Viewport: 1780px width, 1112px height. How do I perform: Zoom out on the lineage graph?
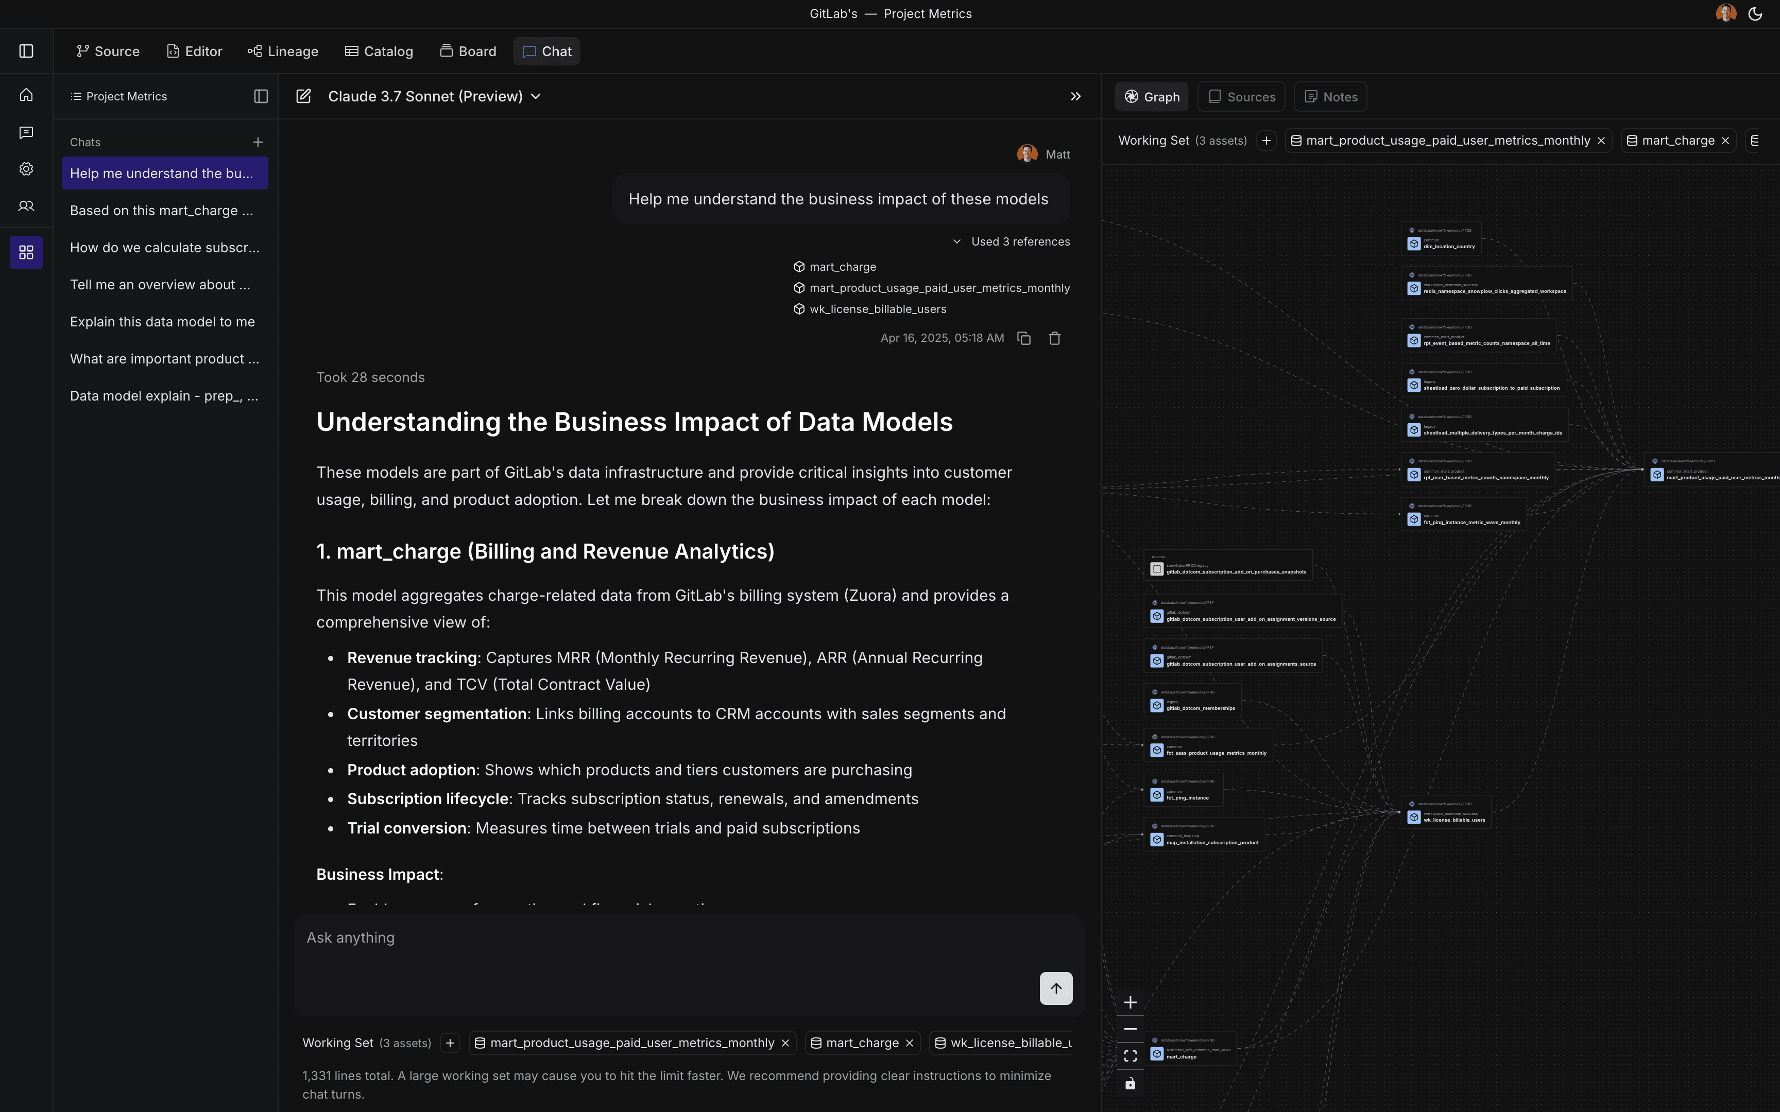coord(1131,1029)
